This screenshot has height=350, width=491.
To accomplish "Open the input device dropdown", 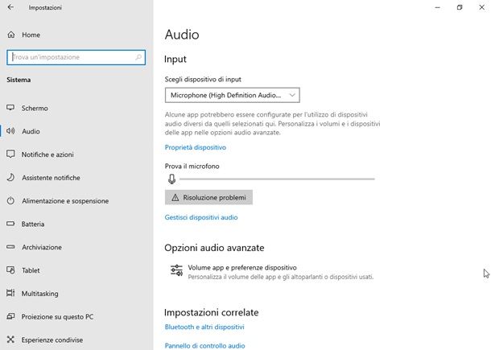I will coord(232,95).
